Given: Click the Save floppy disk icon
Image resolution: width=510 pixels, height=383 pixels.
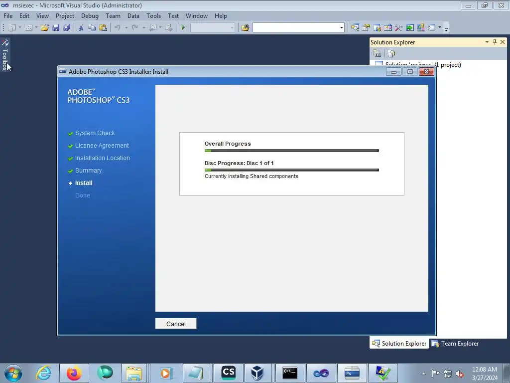Looking at the screenshot, I should [56, 28].
